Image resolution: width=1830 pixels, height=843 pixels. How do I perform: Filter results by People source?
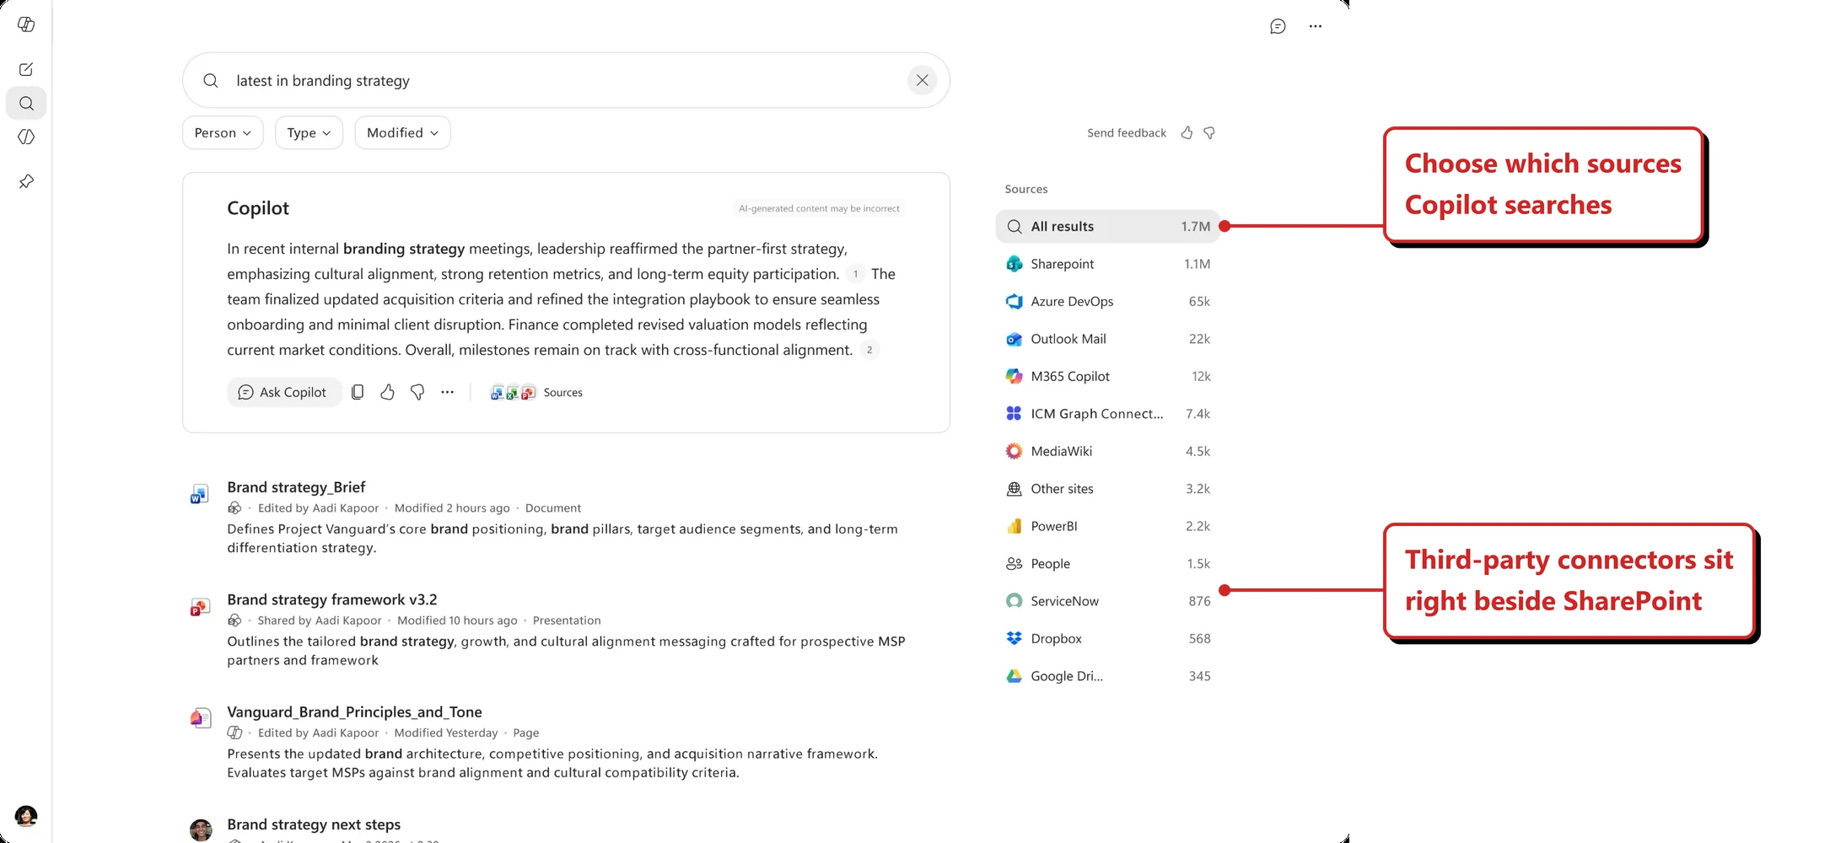(x=1107, y=563)
